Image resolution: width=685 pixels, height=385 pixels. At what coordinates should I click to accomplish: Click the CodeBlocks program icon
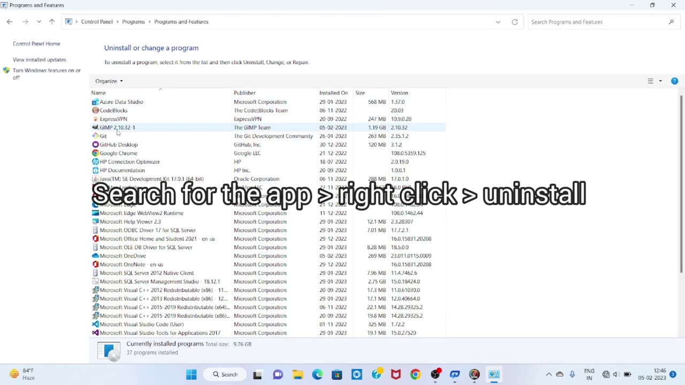point(95,110)
